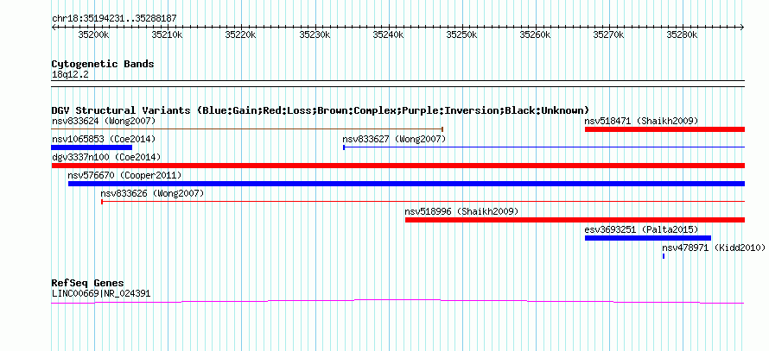Click the 35260k ruler tick label

tap(535, 34)
